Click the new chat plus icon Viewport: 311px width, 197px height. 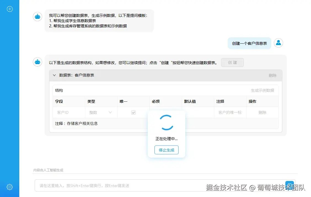(10, 9)
